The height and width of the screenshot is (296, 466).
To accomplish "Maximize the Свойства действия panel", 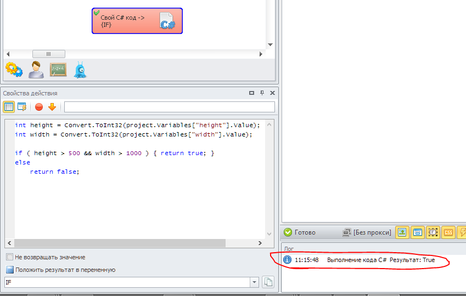I will tap(251, 93).
